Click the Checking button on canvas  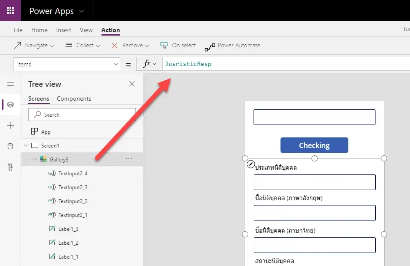point(314,145)
